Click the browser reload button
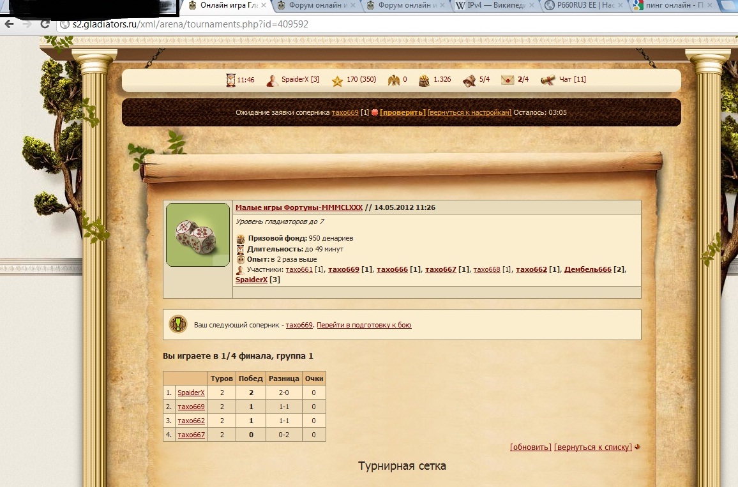The image size is (738, 487). click(45, 24)
